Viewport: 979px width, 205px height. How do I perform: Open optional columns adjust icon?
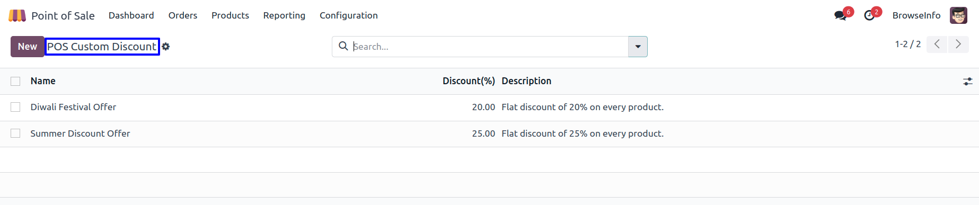[968, 81]
